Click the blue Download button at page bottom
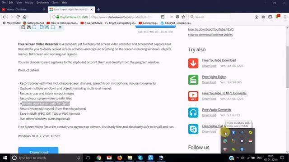Viewport: 289px width, 162px height. (38, 151)
